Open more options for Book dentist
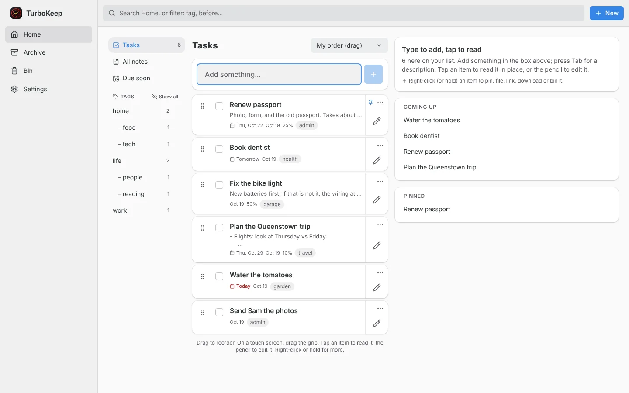Viewport: 629px width, 393px height. [380, 146]
